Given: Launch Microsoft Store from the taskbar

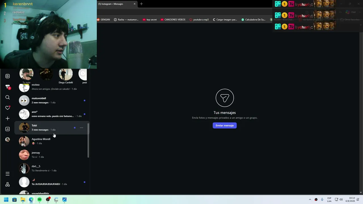Looking at the screenshot, I should click(14, 199).
